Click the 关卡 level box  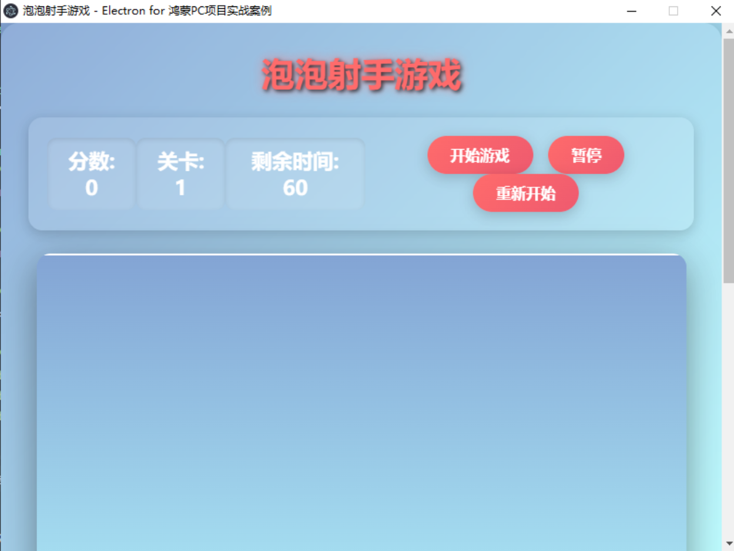click(180, 174)
